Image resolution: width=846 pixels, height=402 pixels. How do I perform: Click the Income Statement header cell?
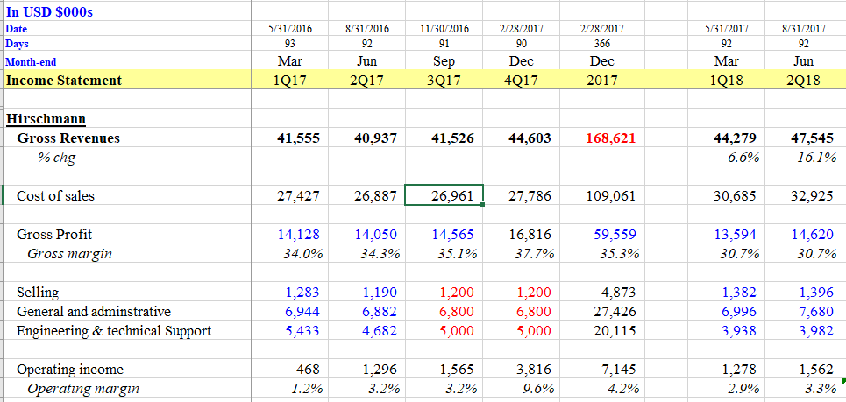click(x=64, y=81)
